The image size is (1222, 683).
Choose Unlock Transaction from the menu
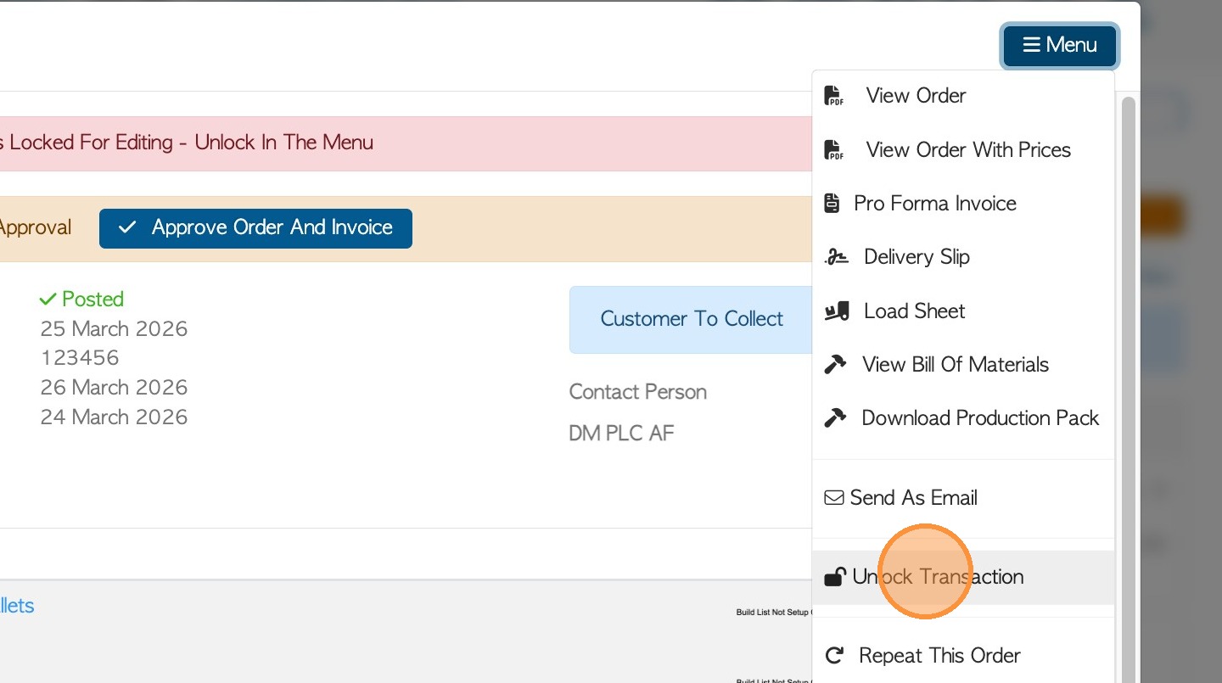point(938,577)
